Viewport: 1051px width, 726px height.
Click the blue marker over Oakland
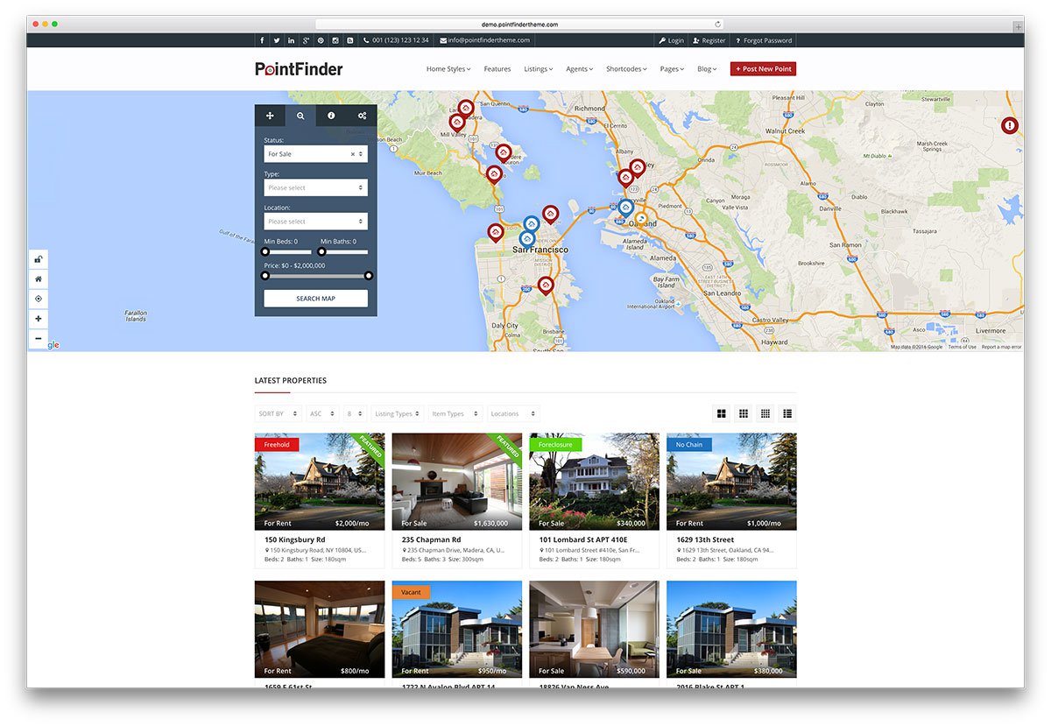[625, 208]
